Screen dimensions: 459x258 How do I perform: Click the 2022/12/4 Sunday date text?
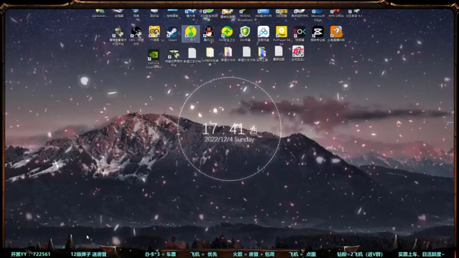tap(229, 139)
